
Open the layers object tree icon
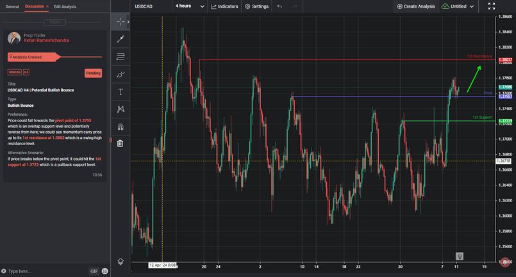coord(121,262)
